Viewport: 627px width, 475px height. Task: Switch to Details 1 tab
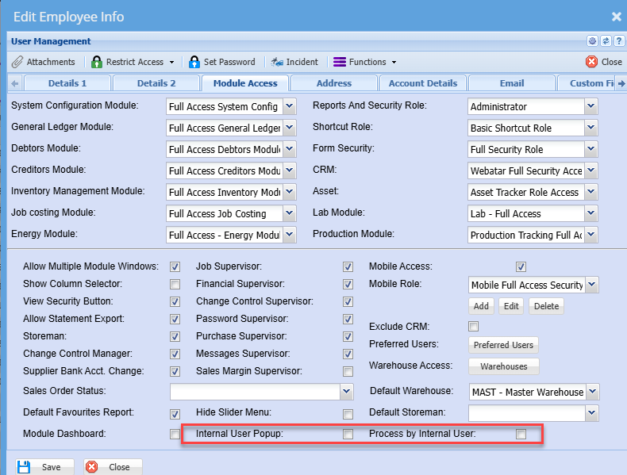[67, 83]
